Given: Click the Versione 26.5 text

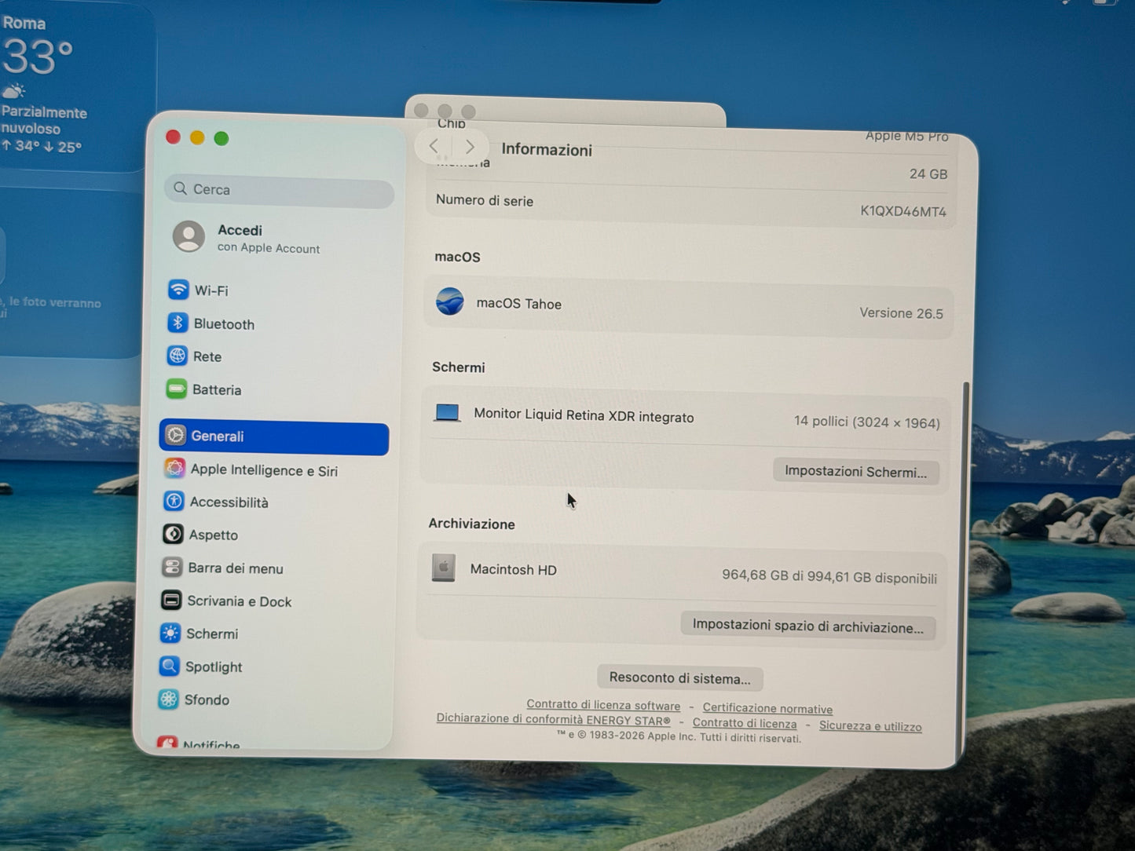Looking at the screenshot, I should 901,312.
